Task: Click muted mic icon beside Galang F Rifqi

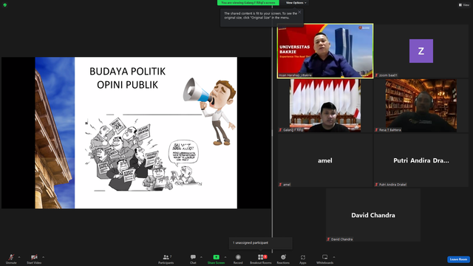Action: pyautogui.click(x=280, y=130)
